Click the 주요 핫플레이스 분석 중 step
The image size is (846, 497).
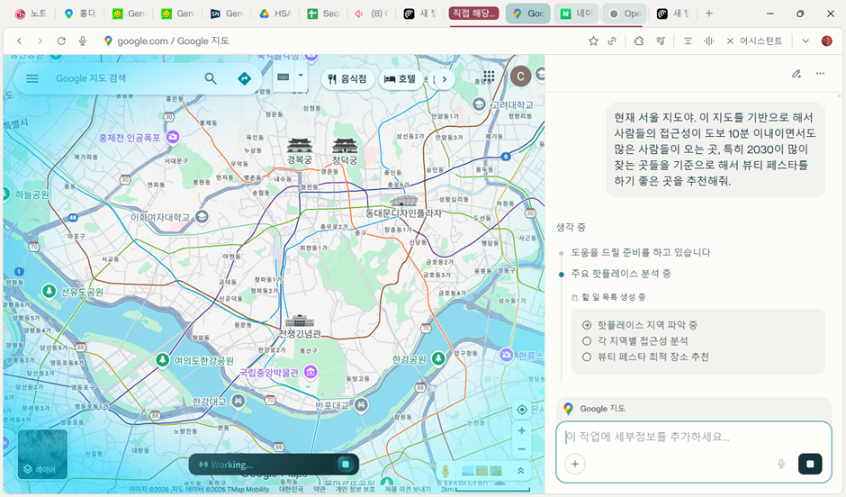(620, 274)
